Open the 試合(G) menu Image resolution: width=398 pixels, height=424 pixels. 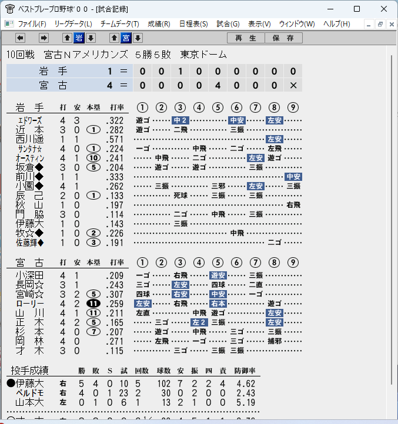(228, 24)
